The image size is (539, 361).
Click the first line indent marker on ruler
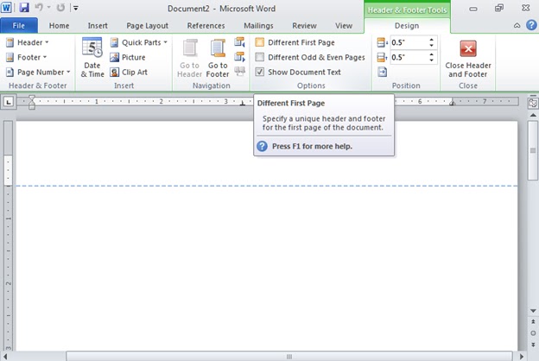32,98
